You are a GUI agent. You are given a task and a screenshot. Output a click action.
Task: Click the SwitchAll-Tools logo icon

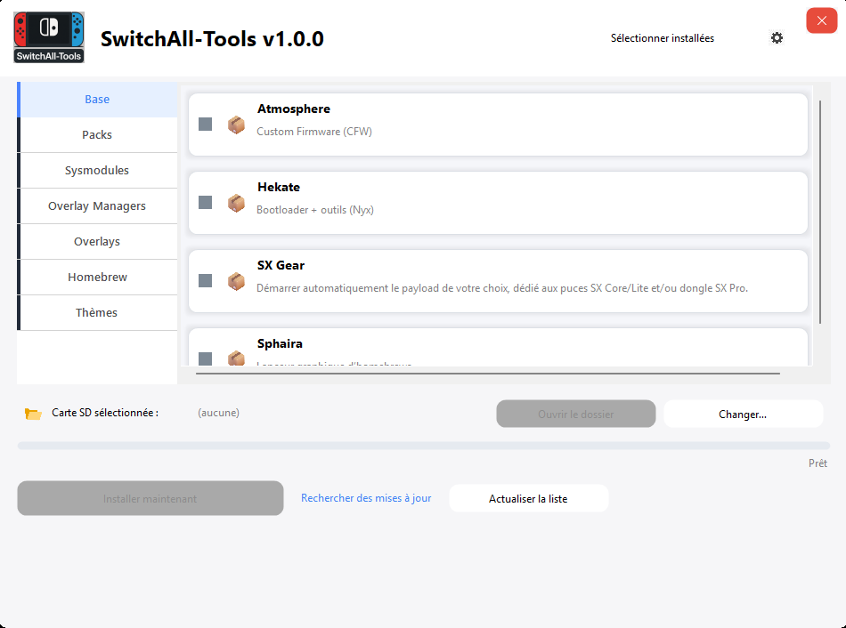(49, 37)
